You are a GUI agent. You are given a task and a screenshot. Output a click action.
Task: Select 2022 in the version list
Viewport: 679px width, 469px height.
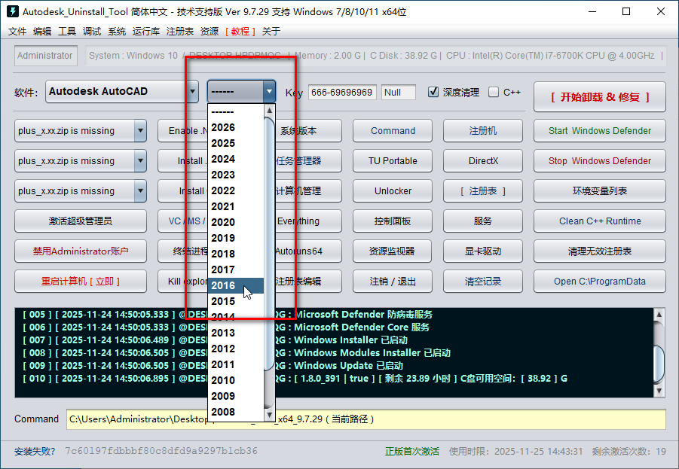click(x=236, y=190)
